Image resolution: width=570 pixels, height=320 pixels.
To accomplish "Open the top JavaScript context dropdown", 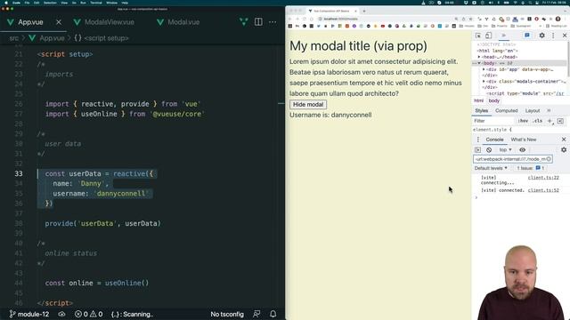I will [505, 150].
